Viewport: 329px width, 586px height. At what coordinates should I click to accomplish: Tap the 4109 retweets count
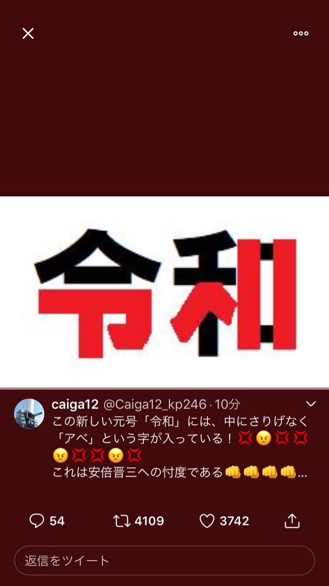click(x=149, y=521)
